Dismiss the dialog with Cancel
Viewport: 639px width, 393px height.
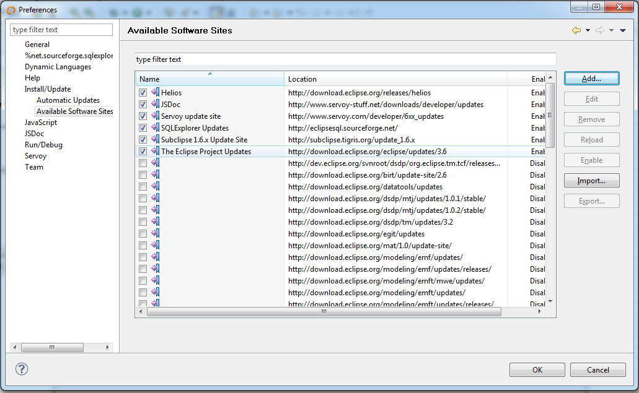[x=598, y=370]
